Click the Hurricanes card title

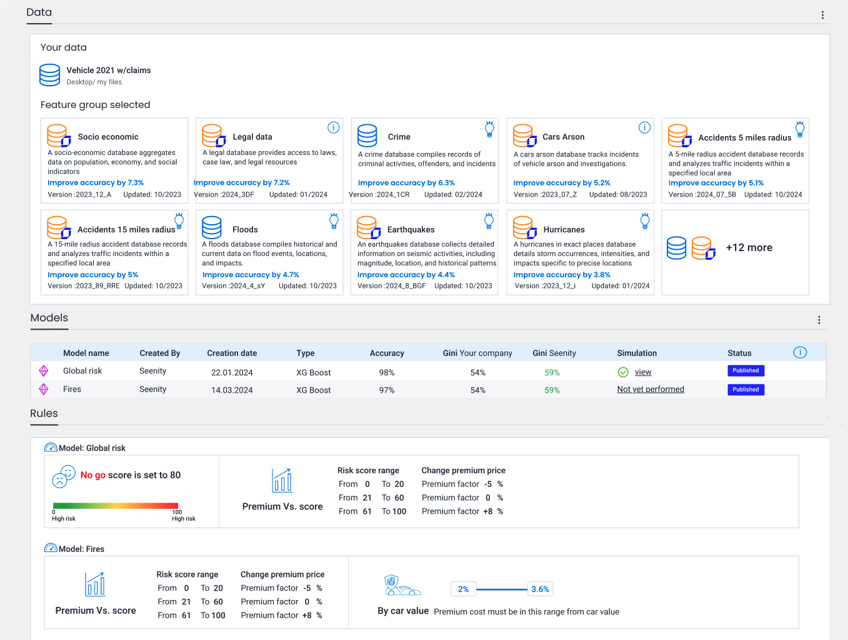pyautogui.click(x=564, y=230)
